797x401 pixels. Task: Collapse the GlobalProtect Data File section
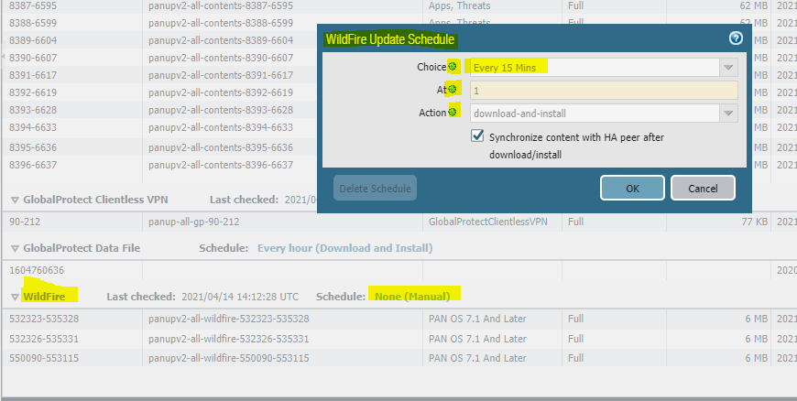[x=15, y=248]
